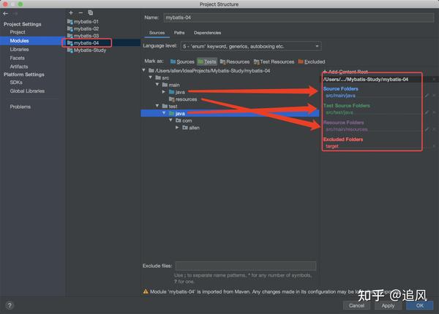
Task: Select the main java source folder
Action: point(177,92)
